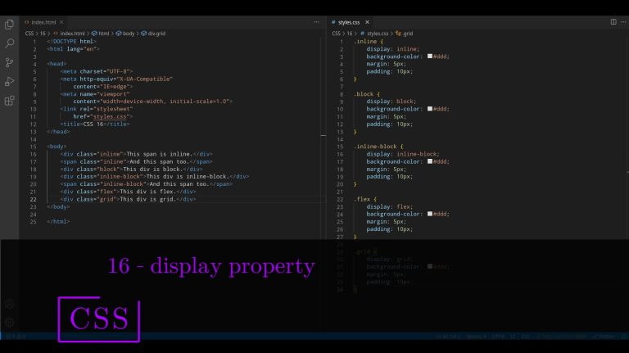
Task: Close the index.html tab
Action: (x=61, y=22)
